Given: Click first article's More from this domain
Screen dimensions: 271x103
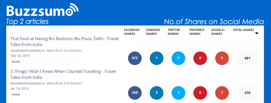Looking at the screenshot, I should pyautogui.click(x=64, y=51).
